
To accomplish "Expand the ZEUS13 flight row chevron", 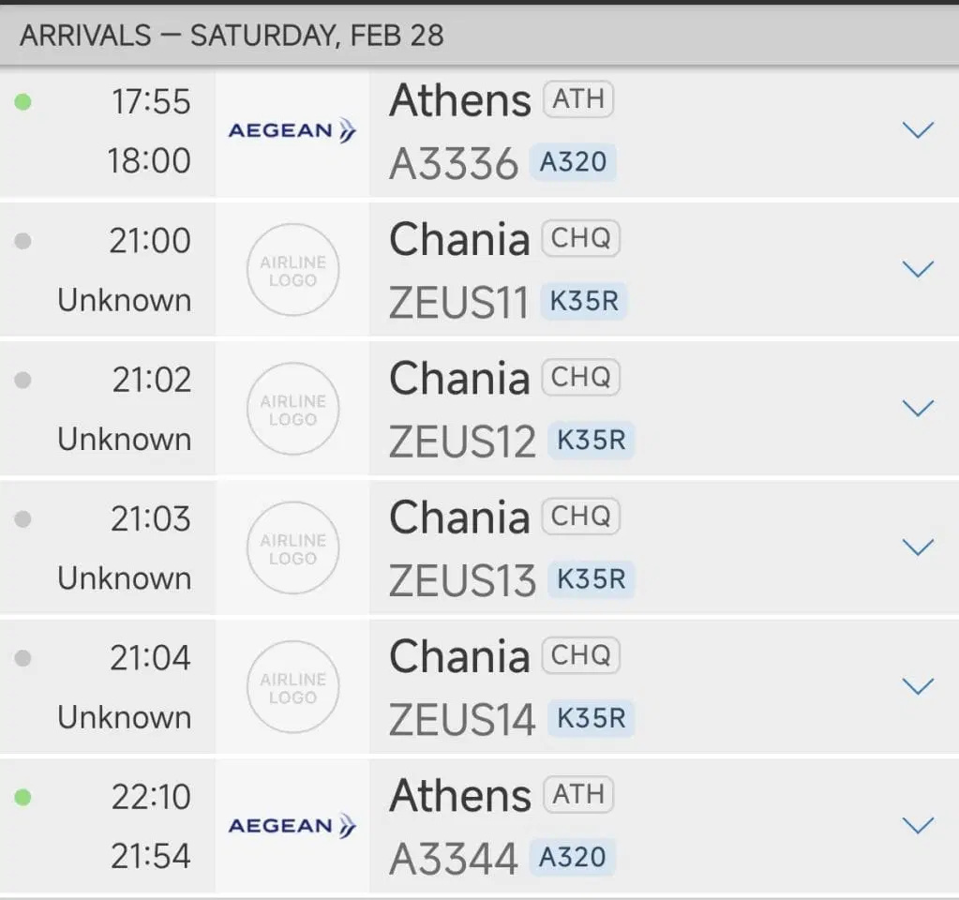I will [x=918, y=547].
